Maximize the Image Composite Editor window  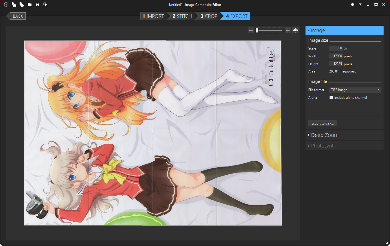tap(376, 4)
